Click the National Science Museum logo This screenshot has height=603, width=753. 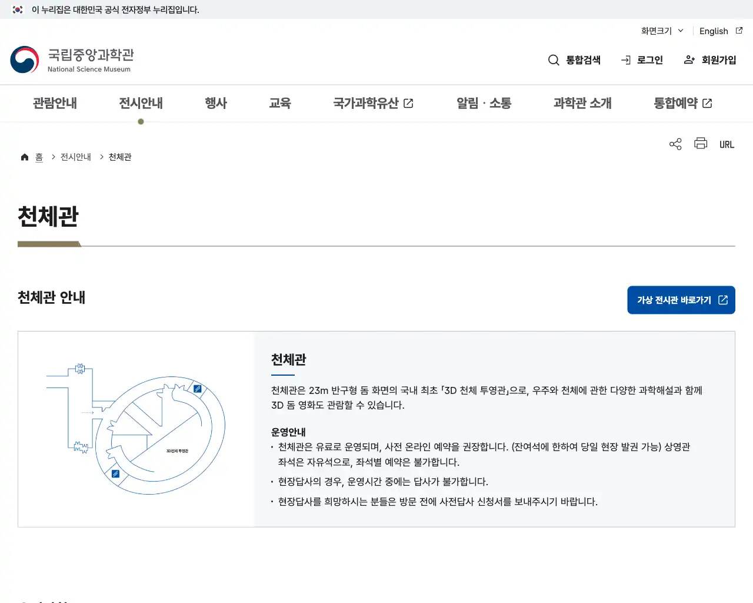pyautogui.click(x=72, y=59)
